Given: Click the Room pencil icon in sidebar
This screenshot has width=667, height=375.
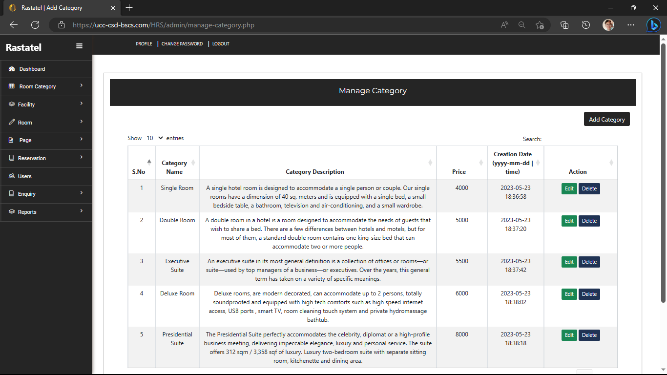Looking at the screenshot, I should (x=11, y=122).
